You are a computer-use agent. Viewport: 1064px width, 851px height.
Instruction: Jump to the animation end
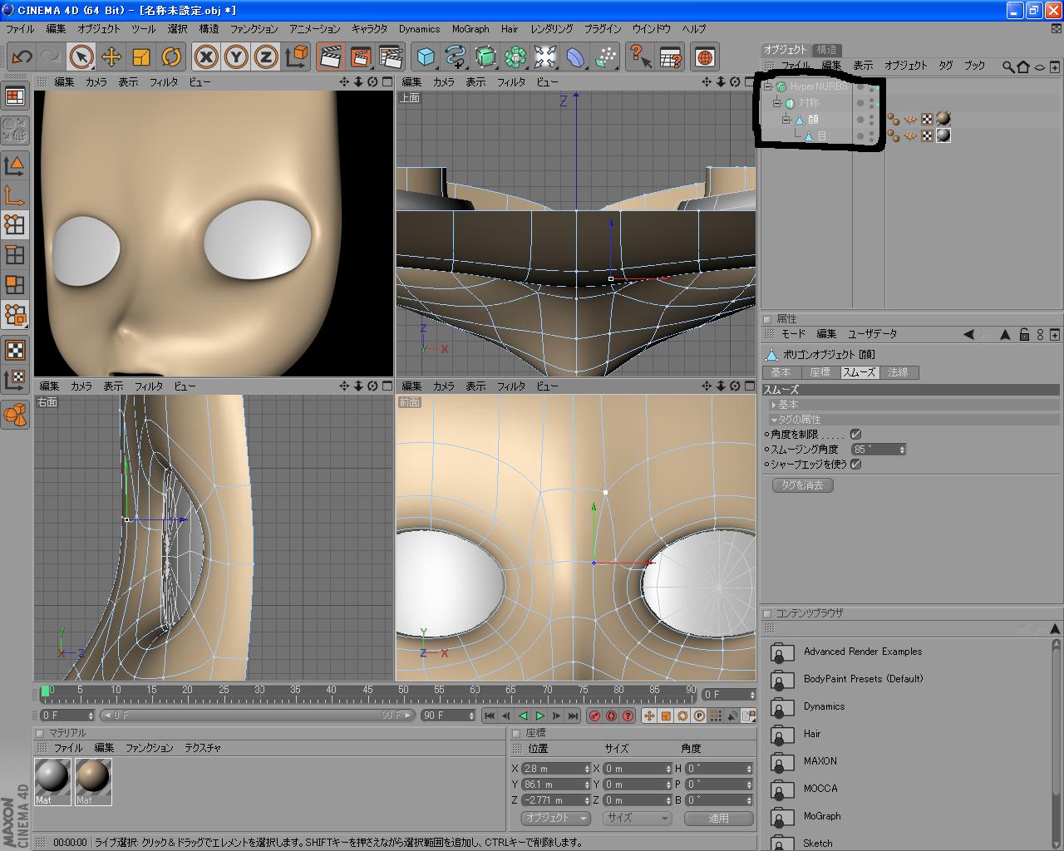tap(573, 716)
